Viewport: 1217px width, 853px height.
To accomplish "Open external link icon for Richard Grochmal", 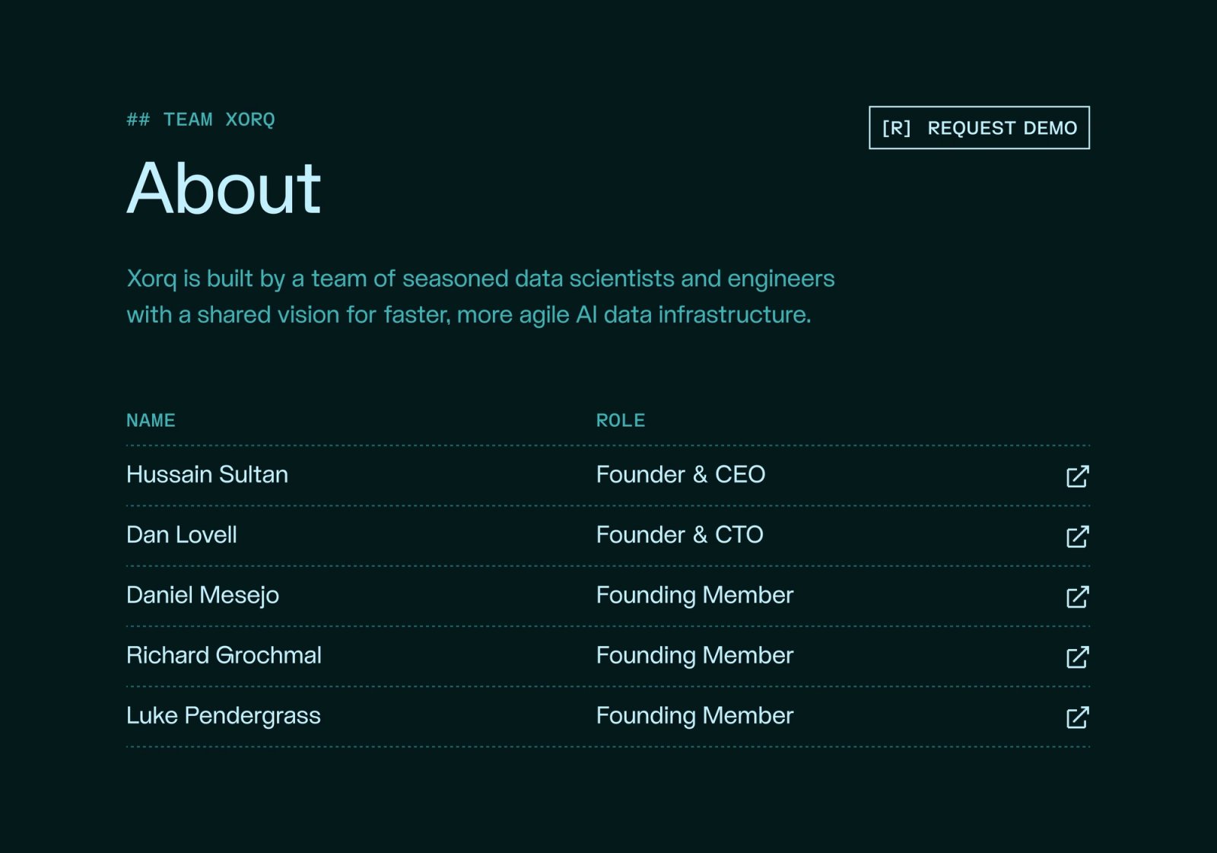I will click(x=1077, y=657).
